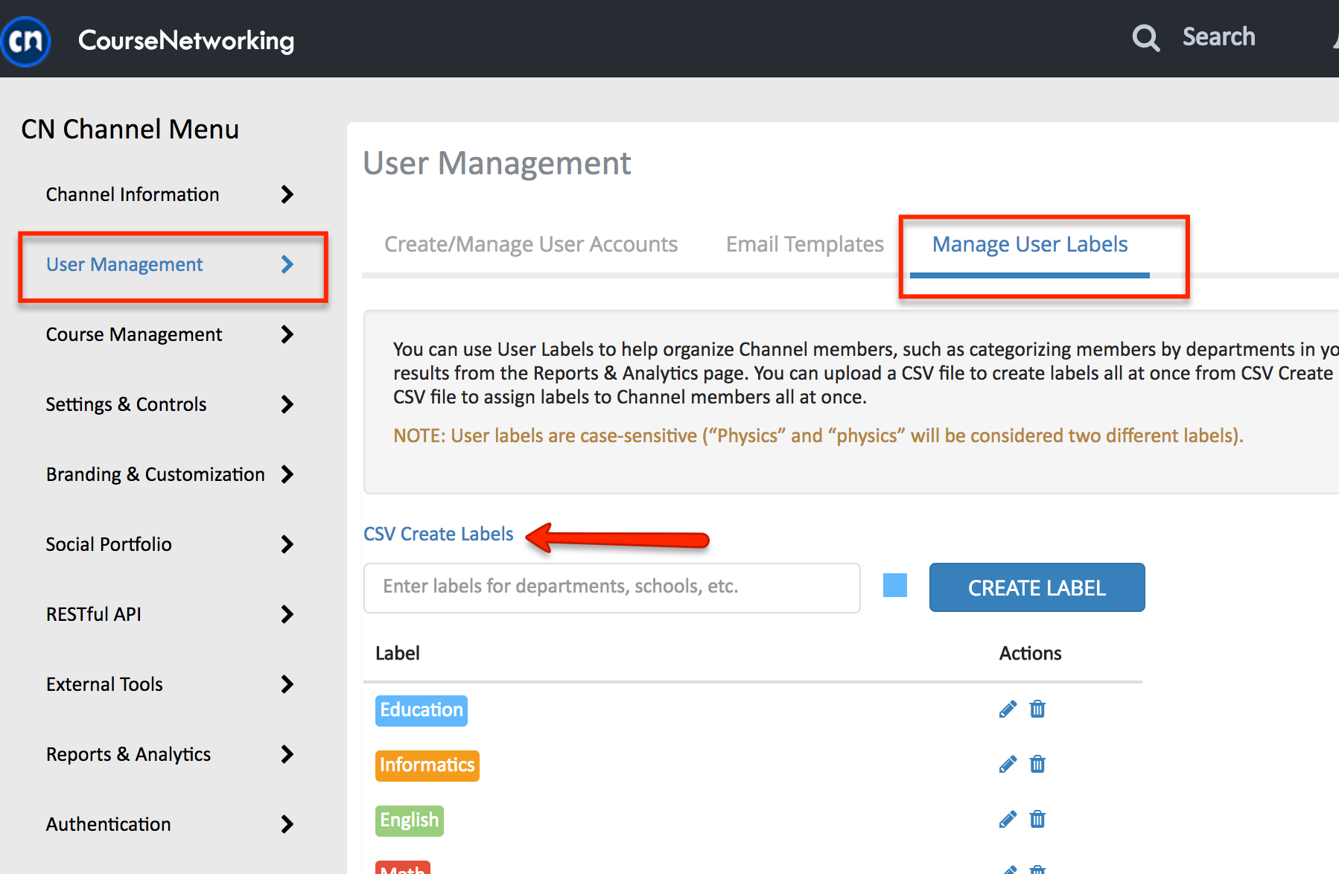Screen dimensions: 1339x874
Task: Open Reports & Analytics menu item
Action: 128,754
